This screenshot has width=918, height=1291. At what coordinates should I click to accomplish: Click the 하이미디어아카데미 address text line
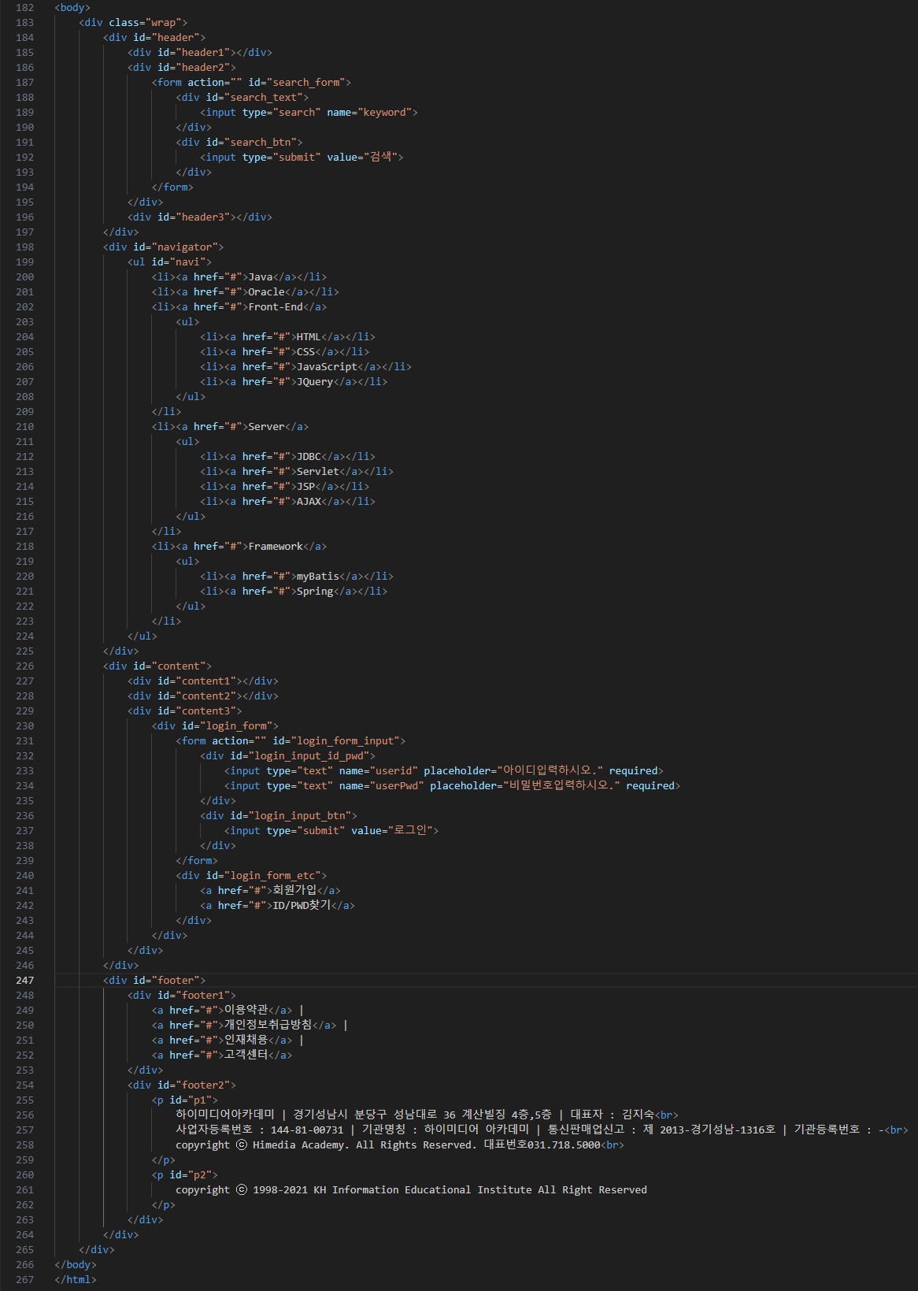pos(428,1115)
